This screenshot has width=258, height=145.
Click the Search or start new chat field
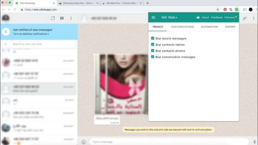pos(39,44)
